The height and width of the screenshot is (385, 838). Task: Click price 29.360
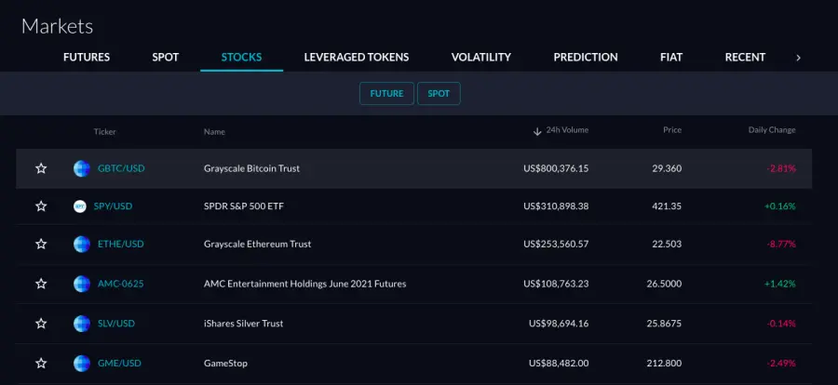pos(667,168)
